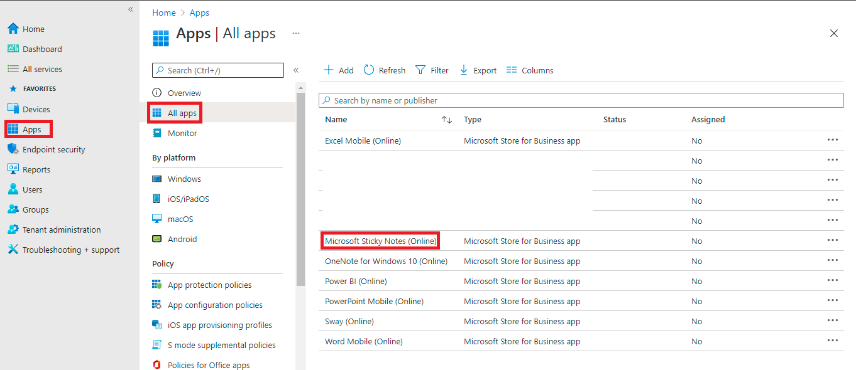Open Excel Mobile (Online) app

[x=363, y=140]
